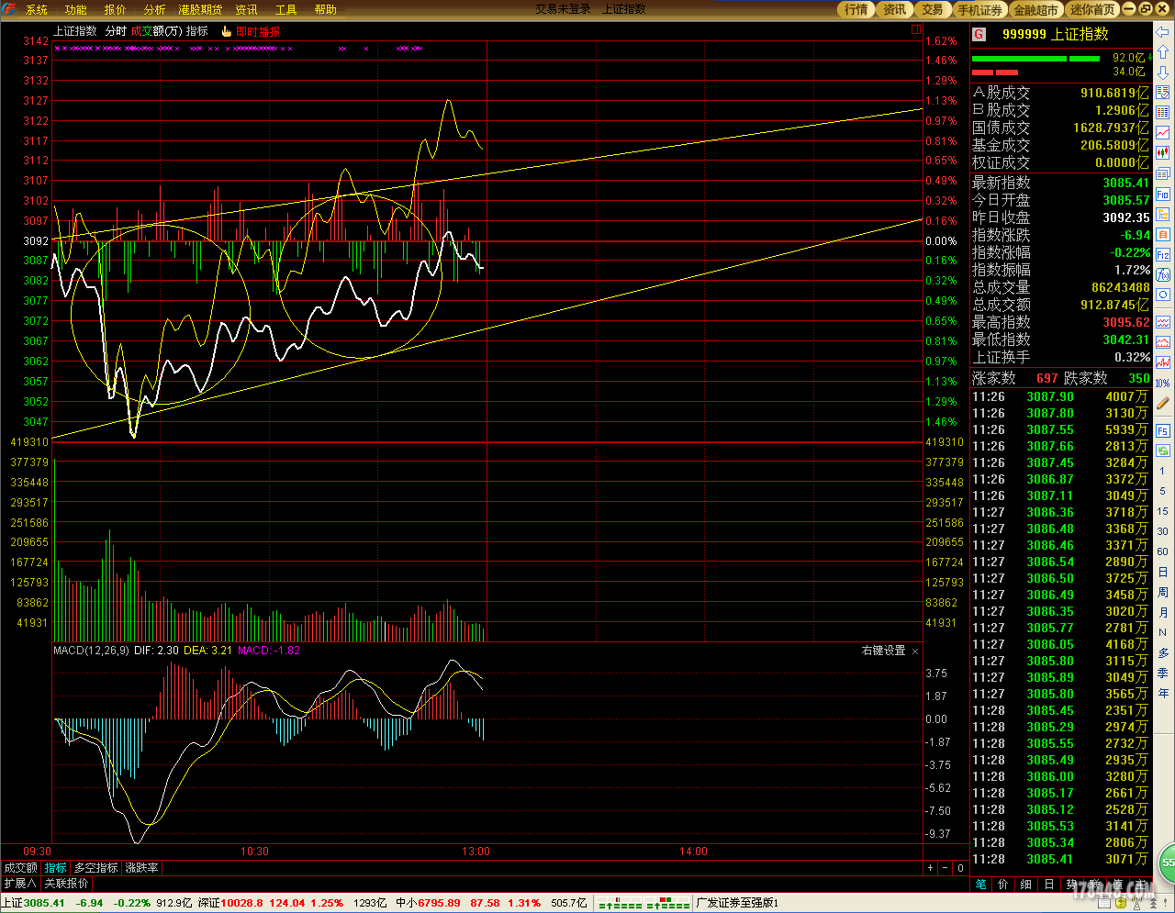Open the colored quote list grid icon

coord(1162,112)
